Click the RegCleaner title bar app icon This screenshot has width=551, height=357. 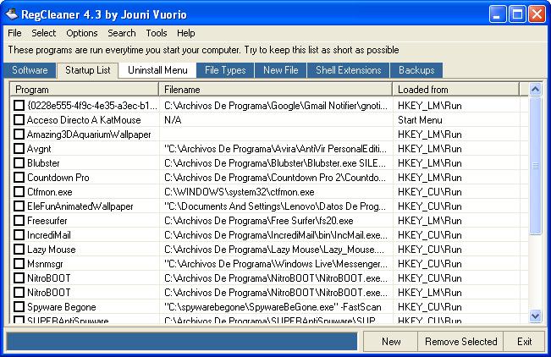pyautogui.click(x=12, y=14)
